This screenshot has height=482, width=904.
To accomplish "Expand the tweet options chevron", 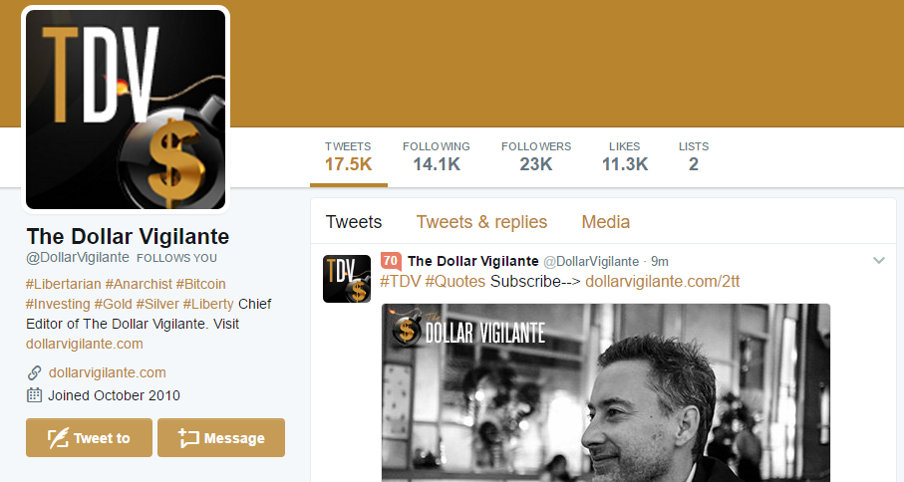I will click(878, 261).
